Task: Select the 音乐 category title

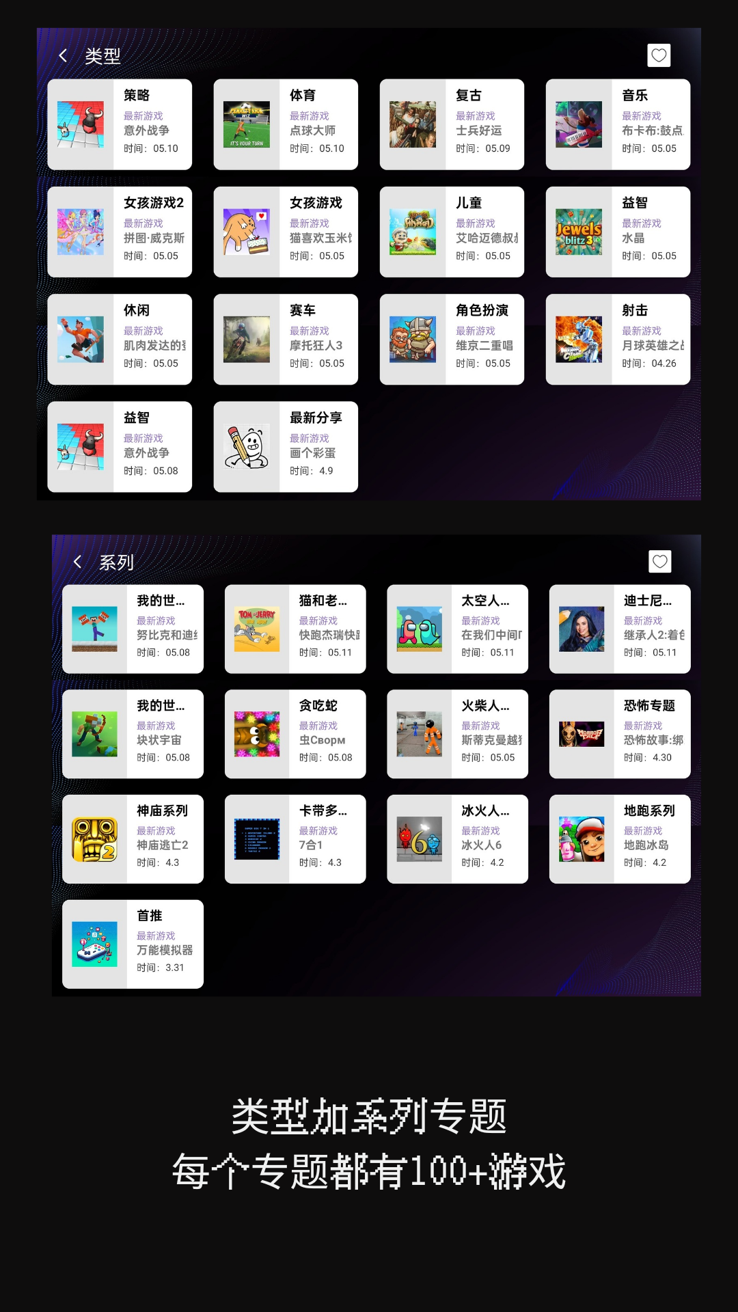Action: [x=635, y=96]
